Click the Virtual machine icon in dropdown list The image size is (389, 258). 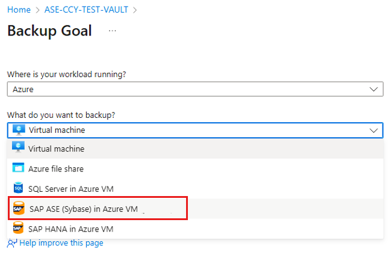point(17,149)
